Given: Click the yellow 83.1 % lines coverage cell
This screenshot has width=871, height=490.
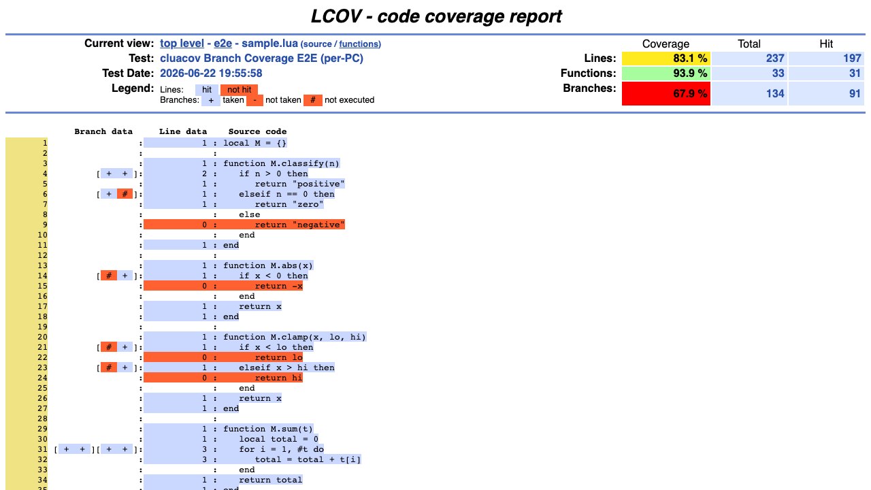Looking at the screenshot, I should tap(666, 59).
